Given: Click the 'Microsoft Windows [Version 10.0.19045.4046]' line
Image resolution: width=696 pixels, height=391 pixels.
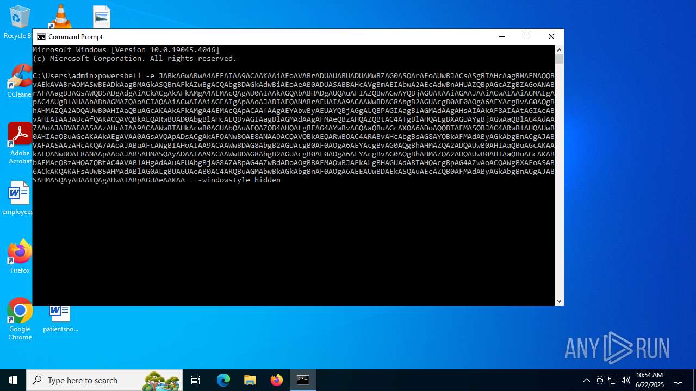Looking at the screenshot, I should click(x=126, y=50).
